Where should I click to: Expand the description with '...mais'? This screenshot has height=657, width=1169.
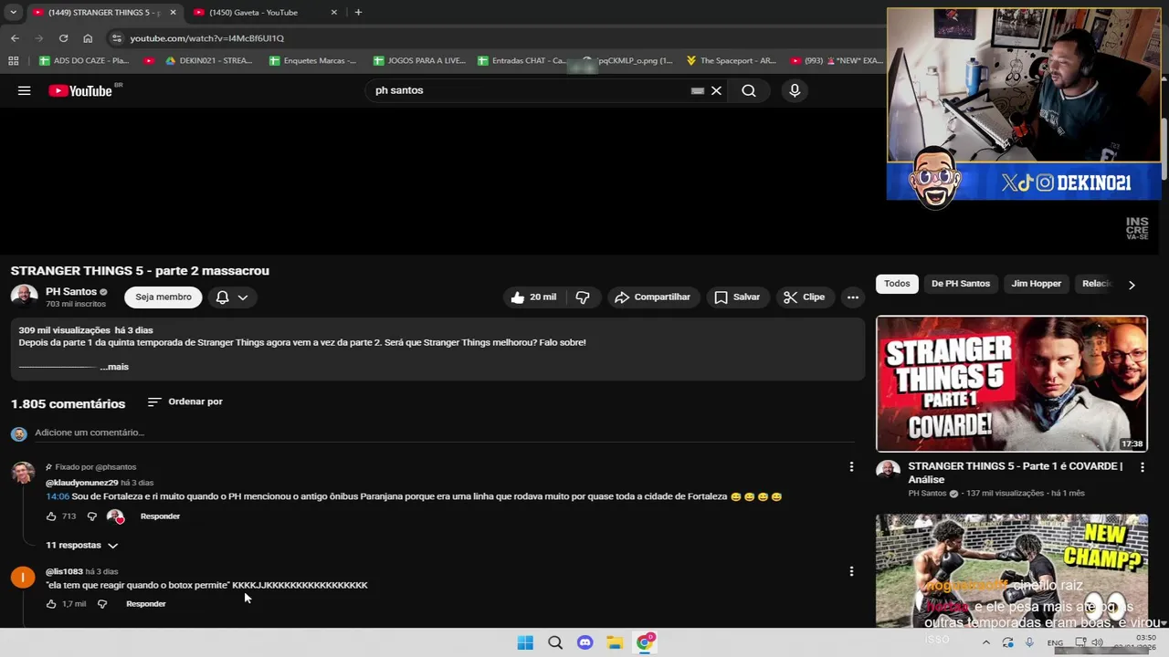(x=114, y=367)
